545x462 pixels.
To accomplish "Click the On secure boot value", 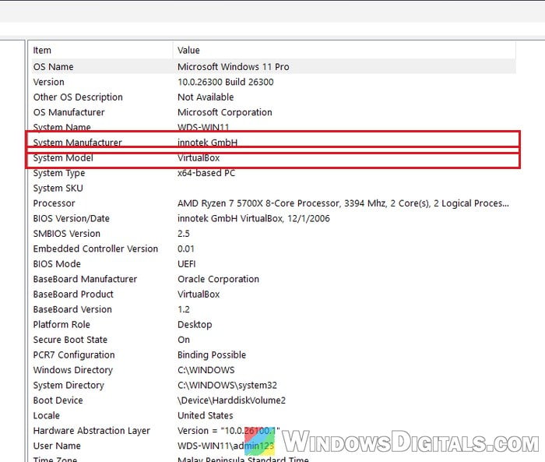I will [x=184, y=340].
